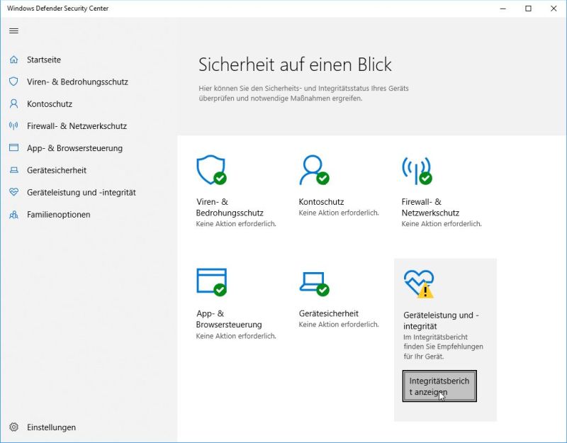Screen dimensions: 567x443
Task: Click the window icon for App- & Browsersteuerung in sidebar
Action: (x=13, y=147)
